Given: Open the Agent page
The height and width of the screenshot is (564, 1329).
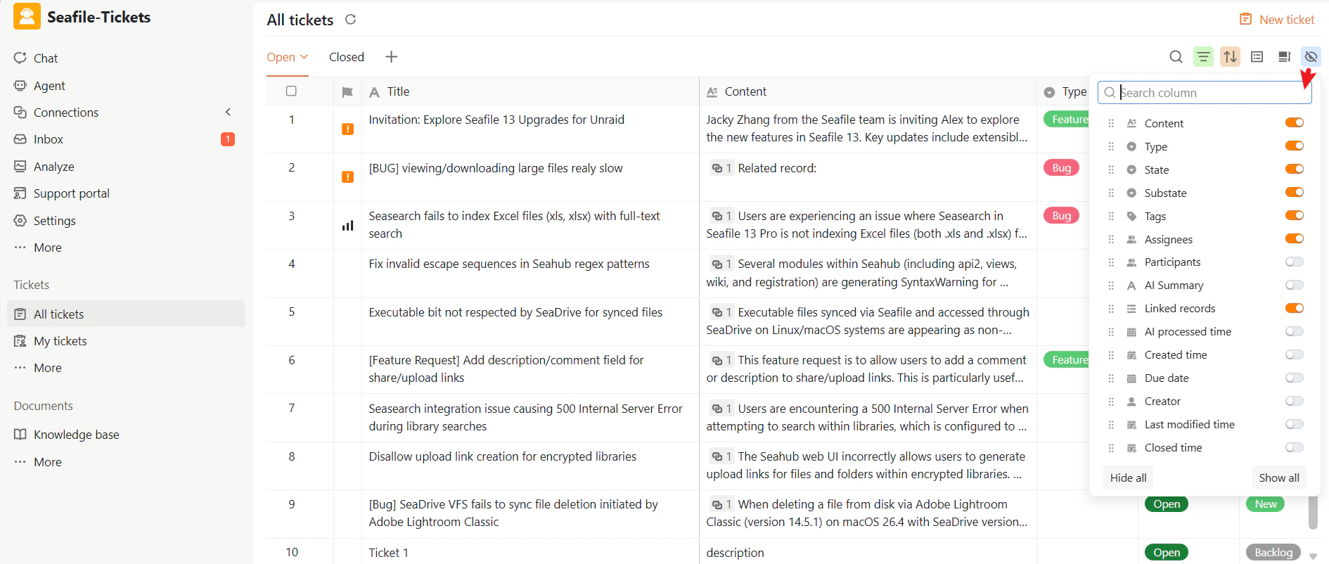Looking at the screenshot, I should [x=49, y=86].
